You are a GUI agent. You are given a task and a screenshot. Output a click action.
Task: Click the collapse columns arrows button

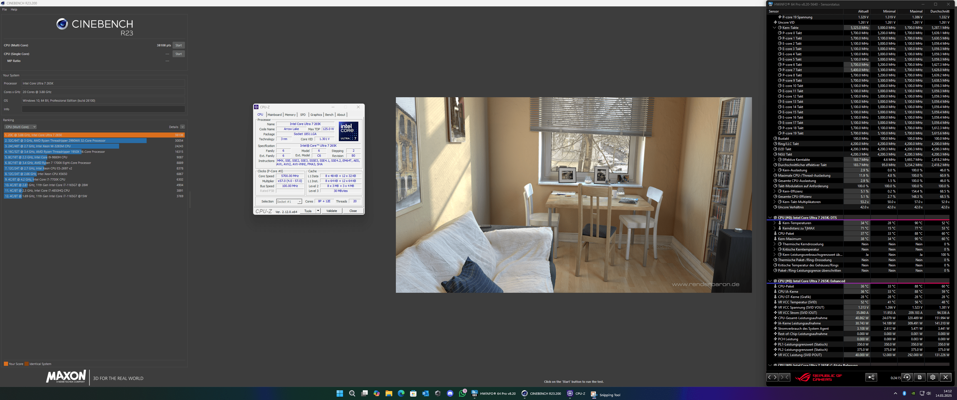point(784,377)
